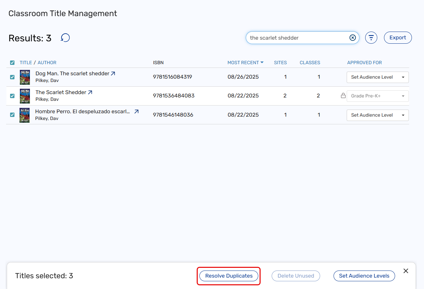Deselect the Hombre Perro row checkbox
424x289 pixels.
coord(12,115)
